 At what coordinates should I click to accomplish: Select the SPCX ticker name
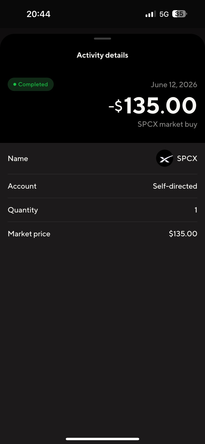(x=187, y=158)
